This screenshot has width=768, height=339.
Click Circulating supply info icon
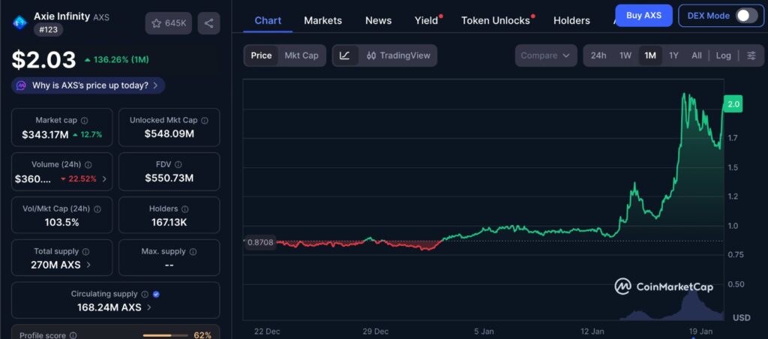(x=145, y=294)
